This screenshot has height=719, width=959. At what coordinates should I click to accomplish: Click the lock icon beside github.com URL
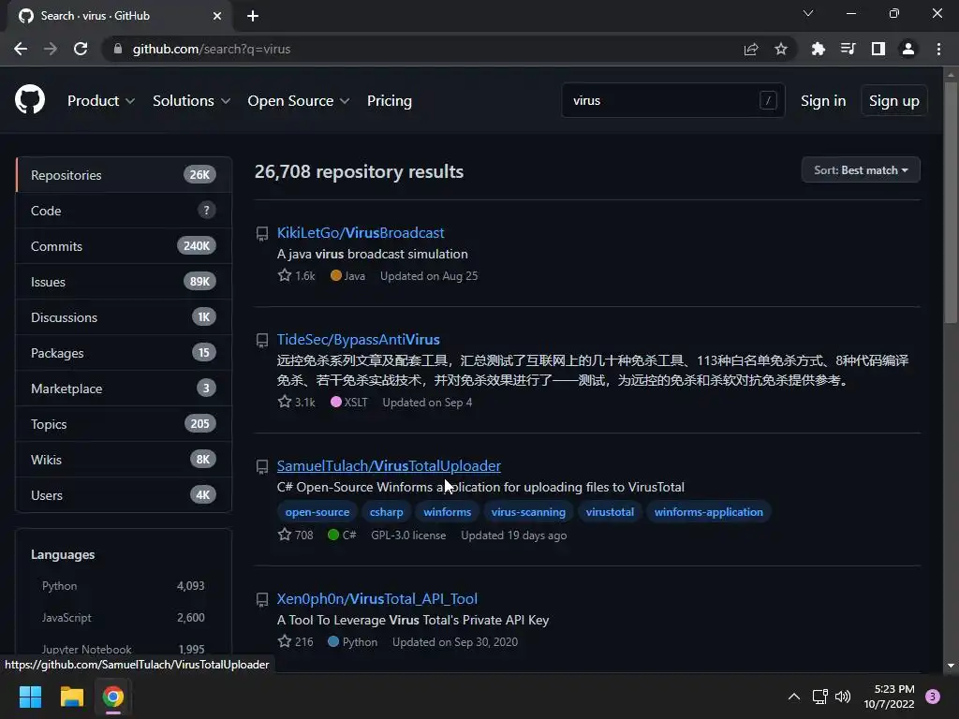[x=118, y=49]
